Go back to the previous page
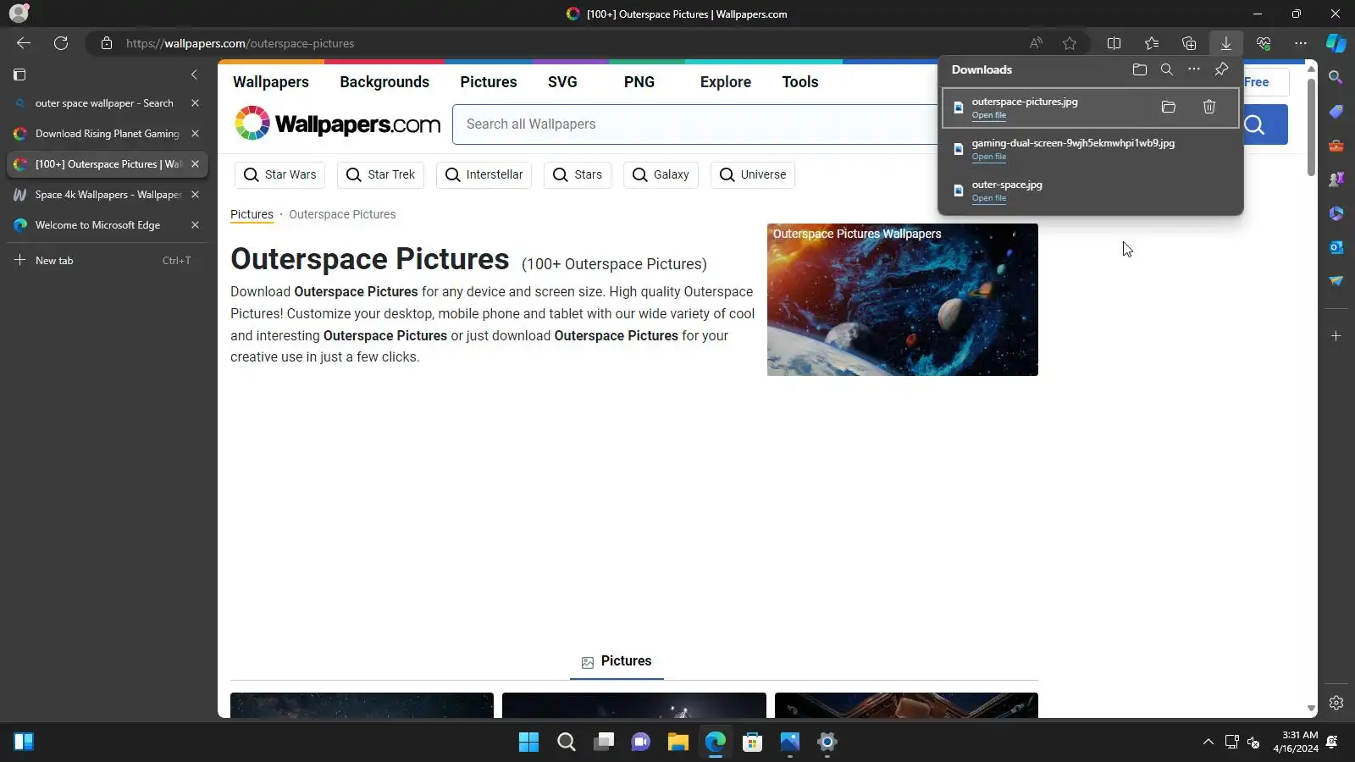Screen dimensions: 1355x762 coord(24,43)
